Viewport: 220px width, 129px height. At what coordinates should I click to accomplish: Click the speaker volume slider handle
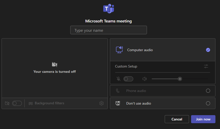[x=180, y=79]
